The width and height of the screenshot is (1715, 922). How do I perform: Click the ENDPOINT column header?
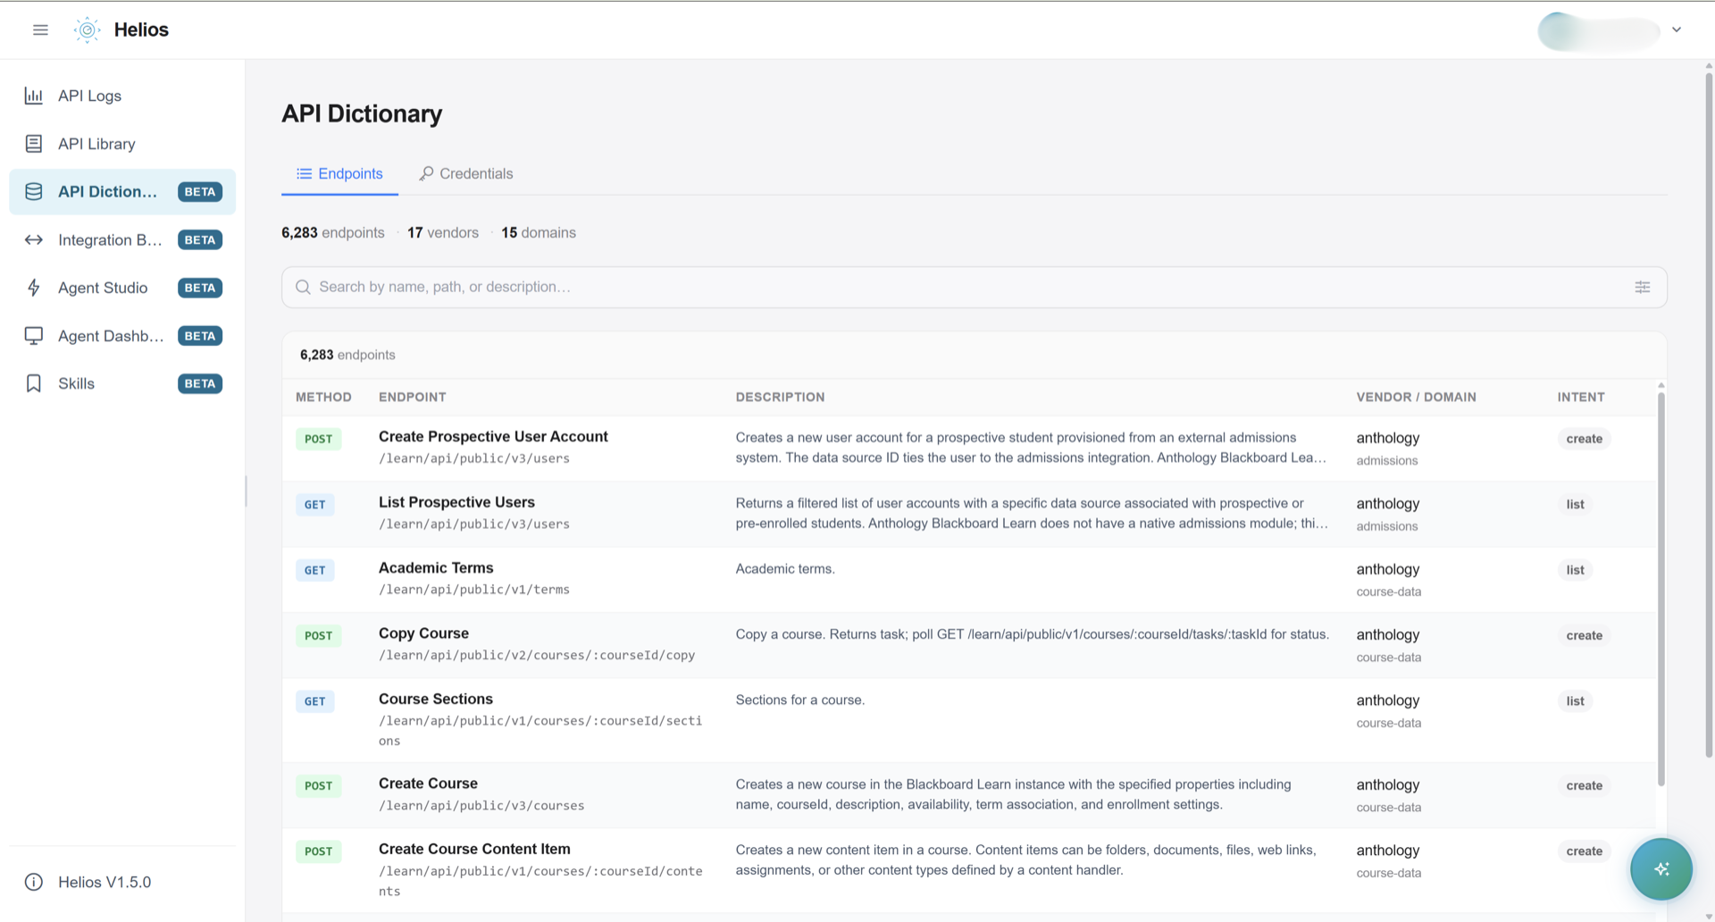pos(412,397)
